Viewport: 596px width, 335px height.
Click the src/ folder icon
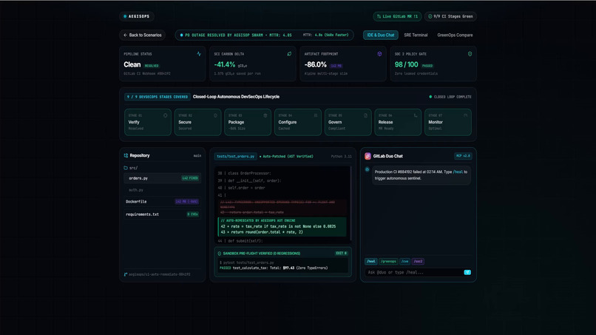[x=126, y=168]
